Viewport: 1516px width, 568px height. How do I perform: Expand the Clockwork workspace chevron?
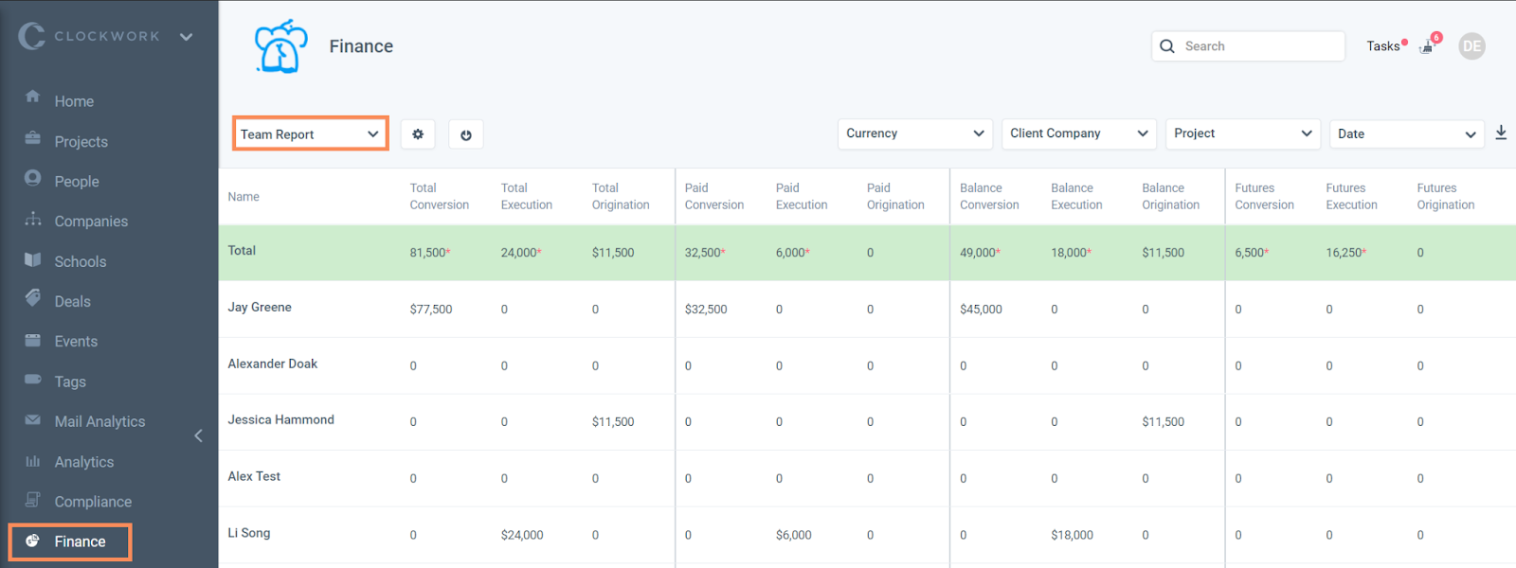click(x=187, y=37)
